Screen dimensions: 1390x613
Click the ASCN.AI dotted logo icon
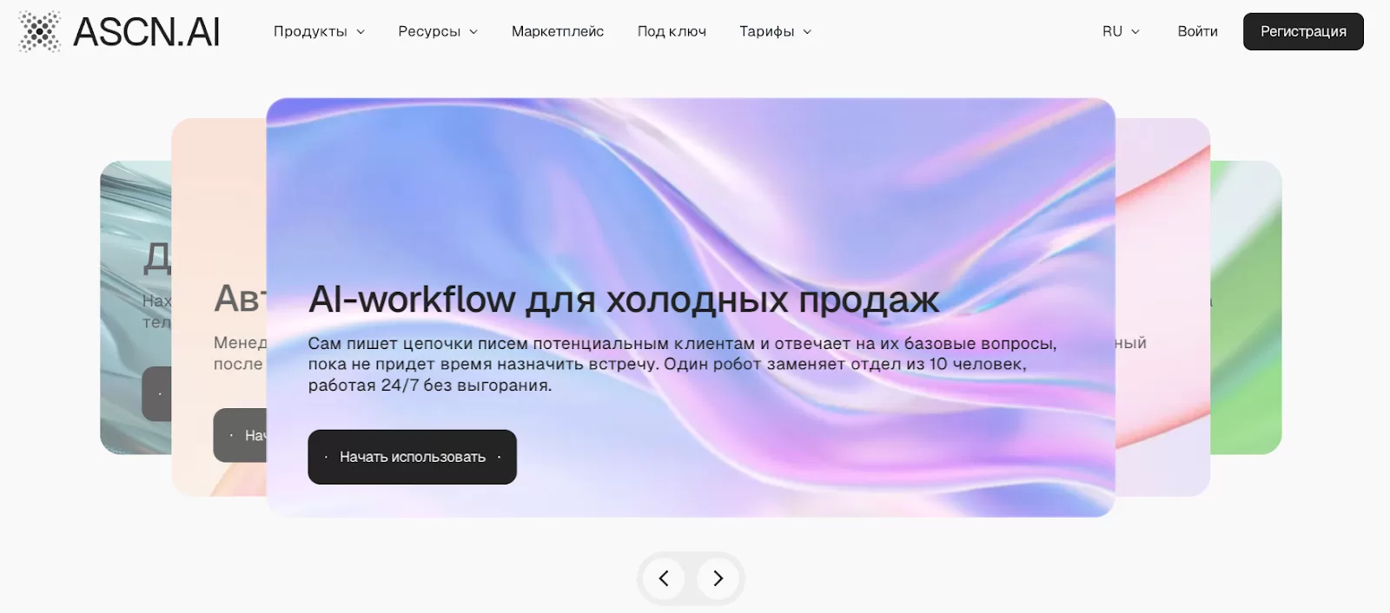(40, 31)
